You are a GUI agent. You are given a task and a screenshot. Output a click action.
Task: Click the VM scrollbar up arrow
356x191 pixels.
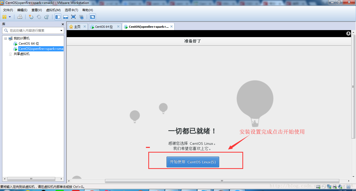coord(354,32)
